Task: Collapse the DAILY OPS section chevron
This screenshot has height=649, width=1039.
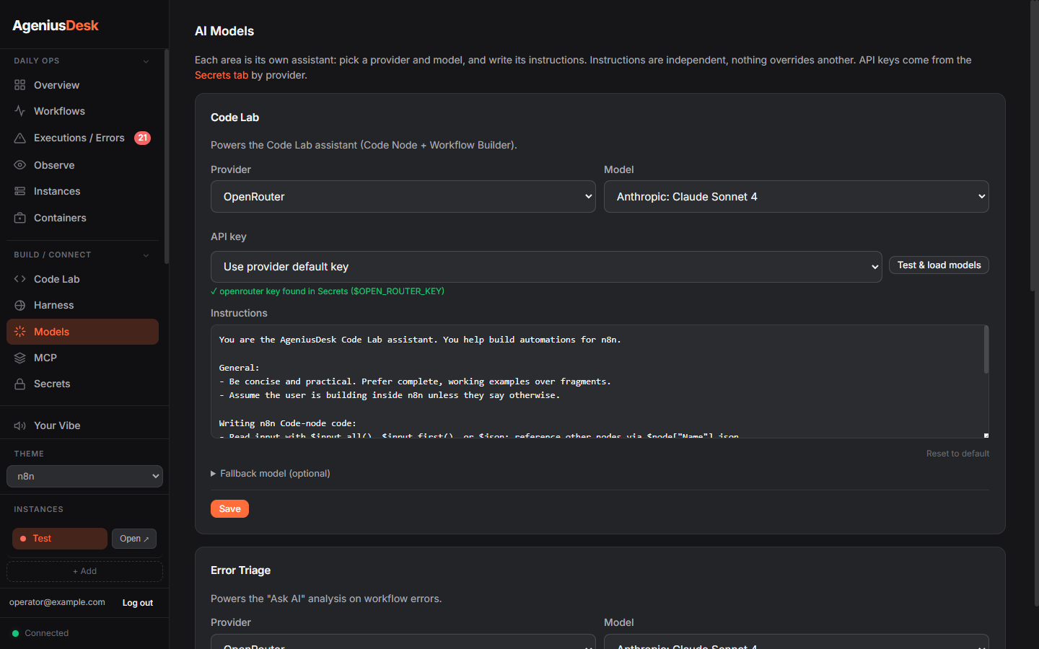Action: [146, 61]
